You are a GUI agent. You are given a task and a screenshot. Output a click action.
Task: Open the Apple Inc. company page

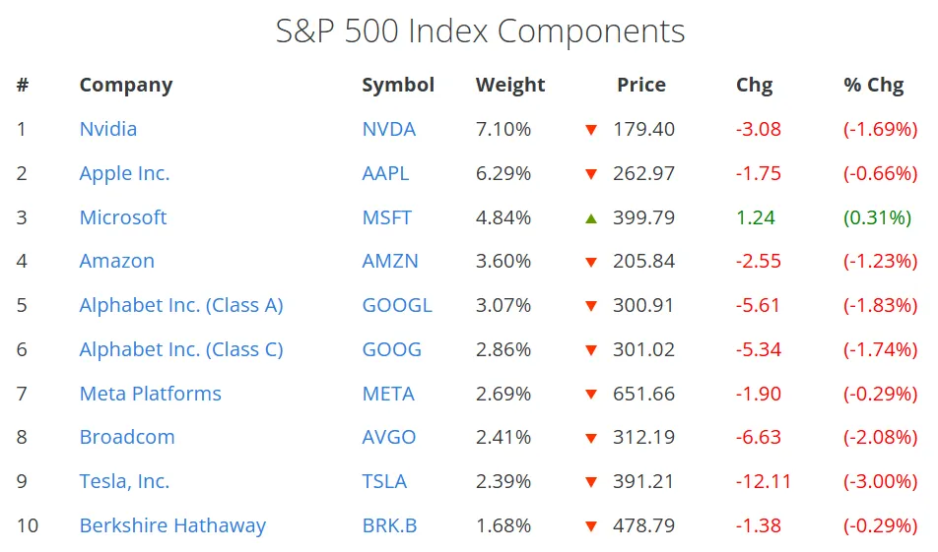[124, 173]
